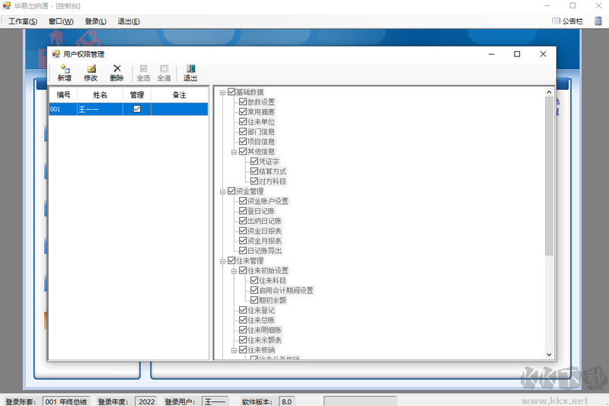The image size is (609, 406).
Task: Select the 往来余额表 tree item
Action: click(264, 340)
